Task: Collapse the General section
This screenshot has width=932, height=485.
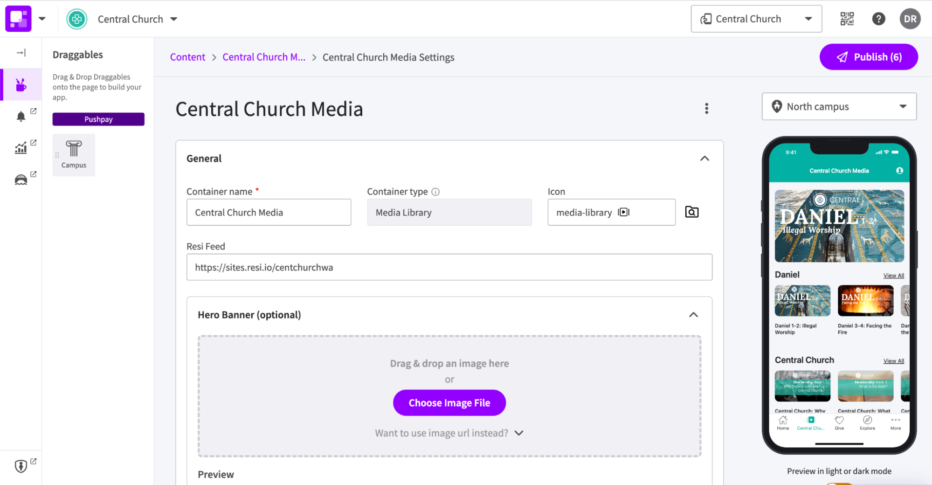Action: pos(704,158)
